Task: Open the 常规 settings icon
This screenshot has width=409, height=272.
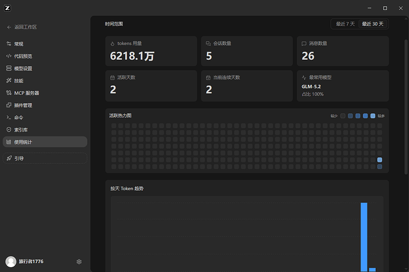Action: click(9, 43)
